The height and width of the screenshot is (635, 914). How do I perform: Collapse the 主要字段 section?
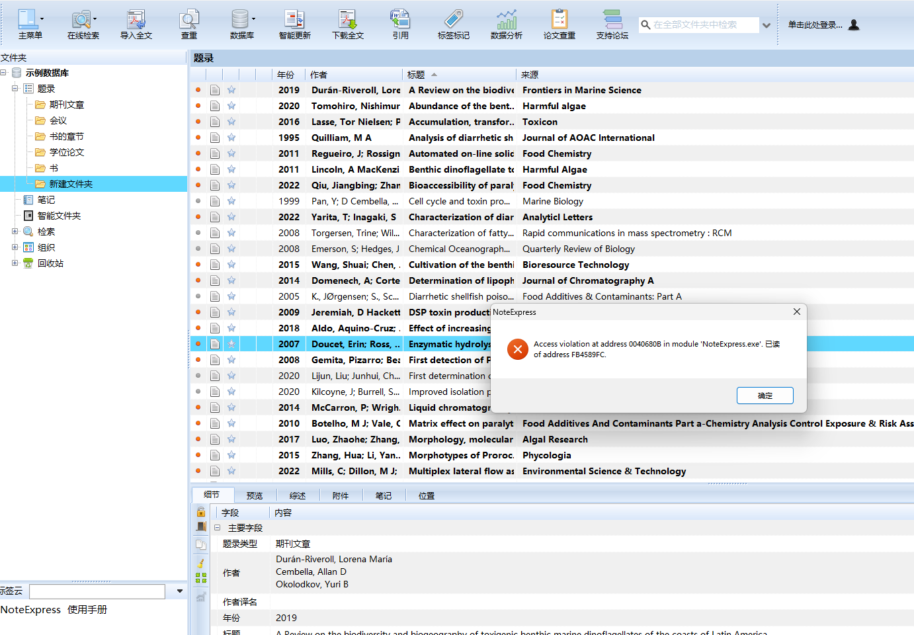(217, 528)
